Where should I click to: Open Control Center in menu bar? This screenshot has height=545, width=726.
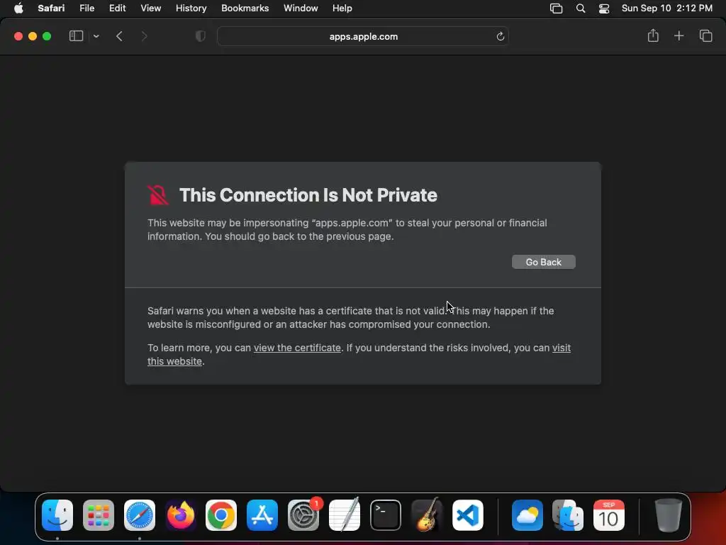(604, 9)
